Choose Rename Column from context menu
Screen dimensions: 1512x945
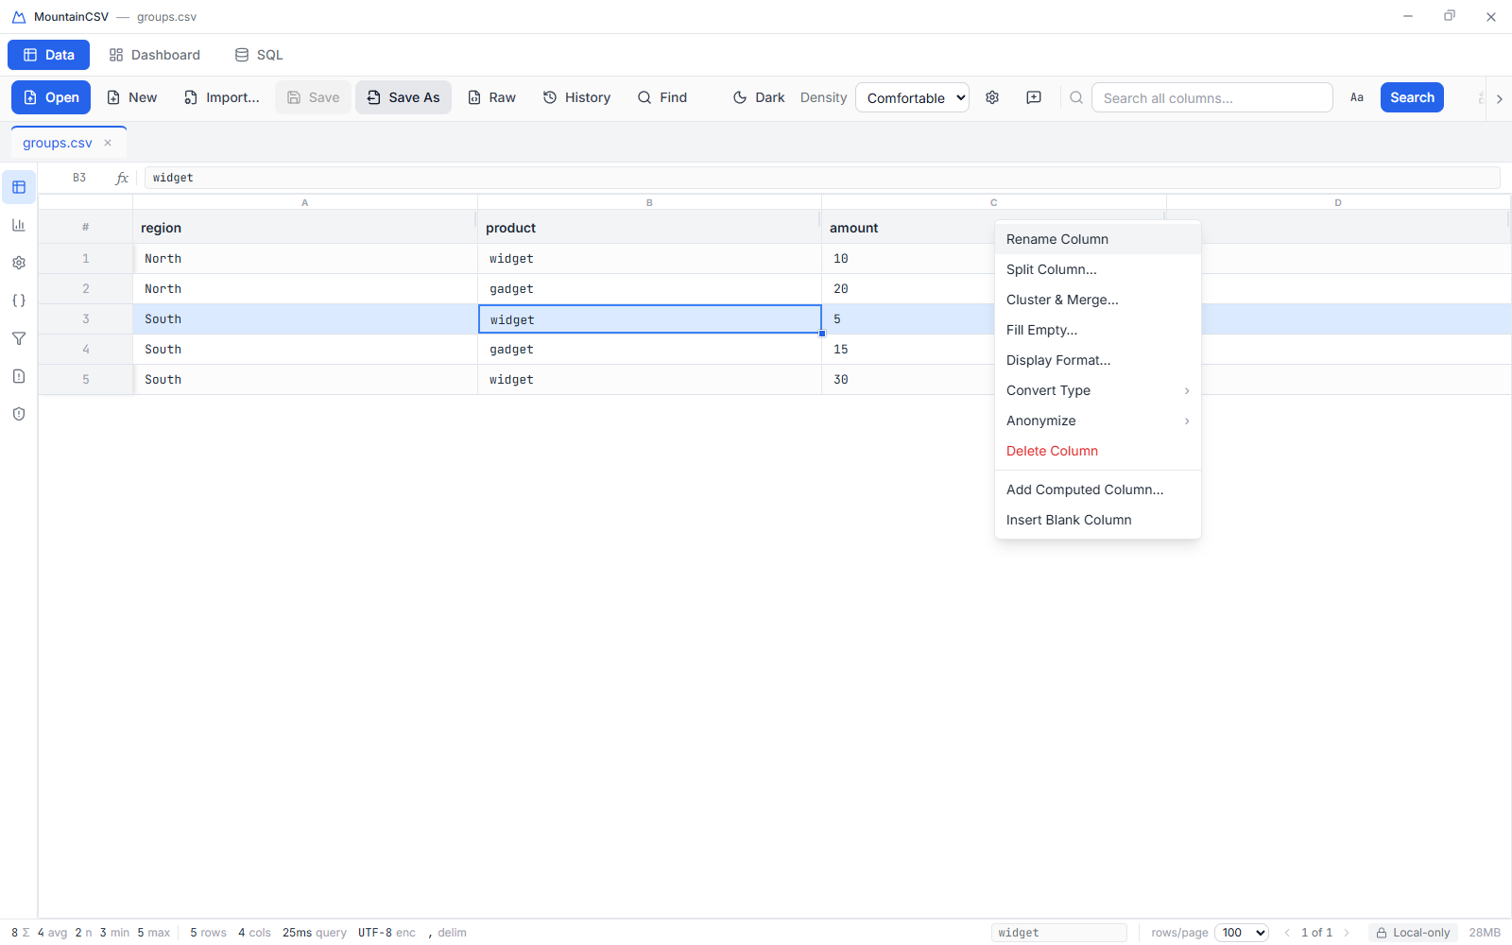coord(1097,239)
